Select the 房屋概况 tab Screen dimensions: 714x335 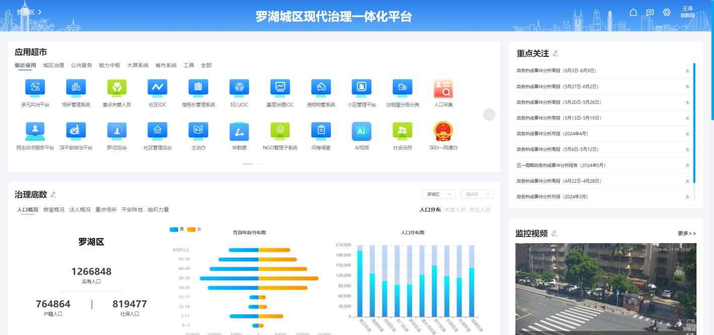point(53,210)
